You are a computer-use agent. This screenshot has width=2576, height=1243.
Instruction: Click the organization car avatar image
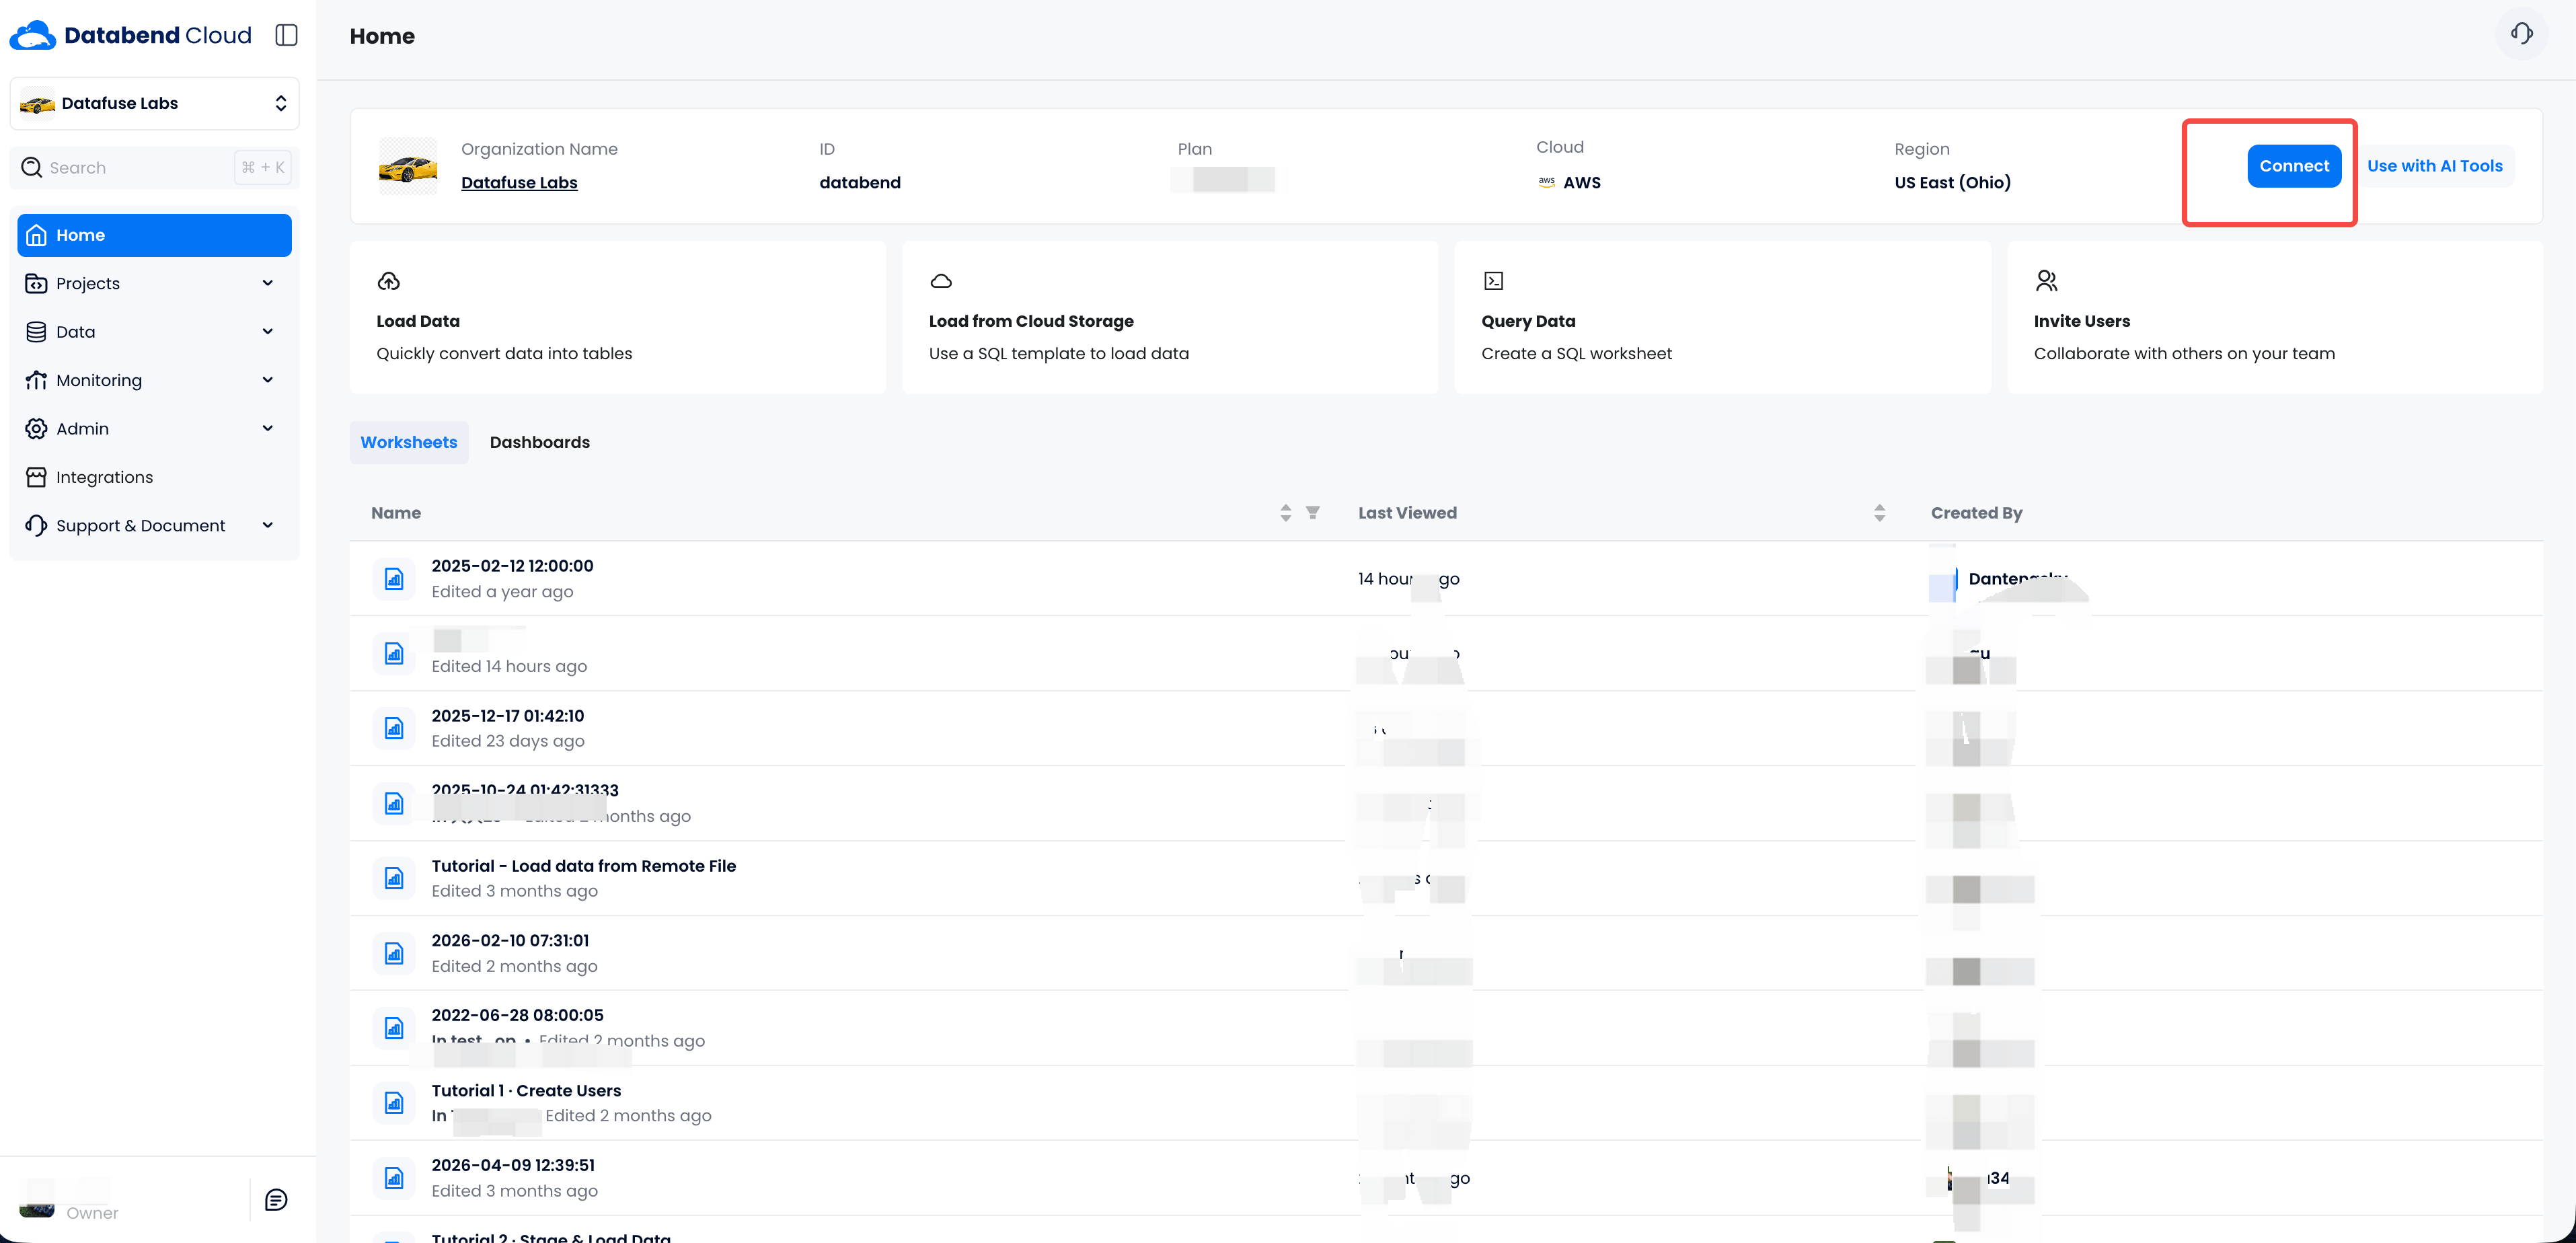click(x=408, y=166)
